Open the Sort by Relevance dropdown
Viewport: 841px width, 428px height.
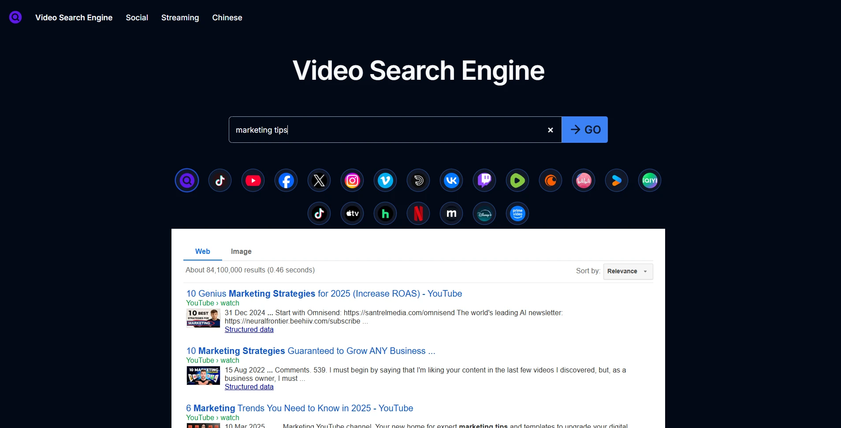pyautogui.click(x=628, y=271)
